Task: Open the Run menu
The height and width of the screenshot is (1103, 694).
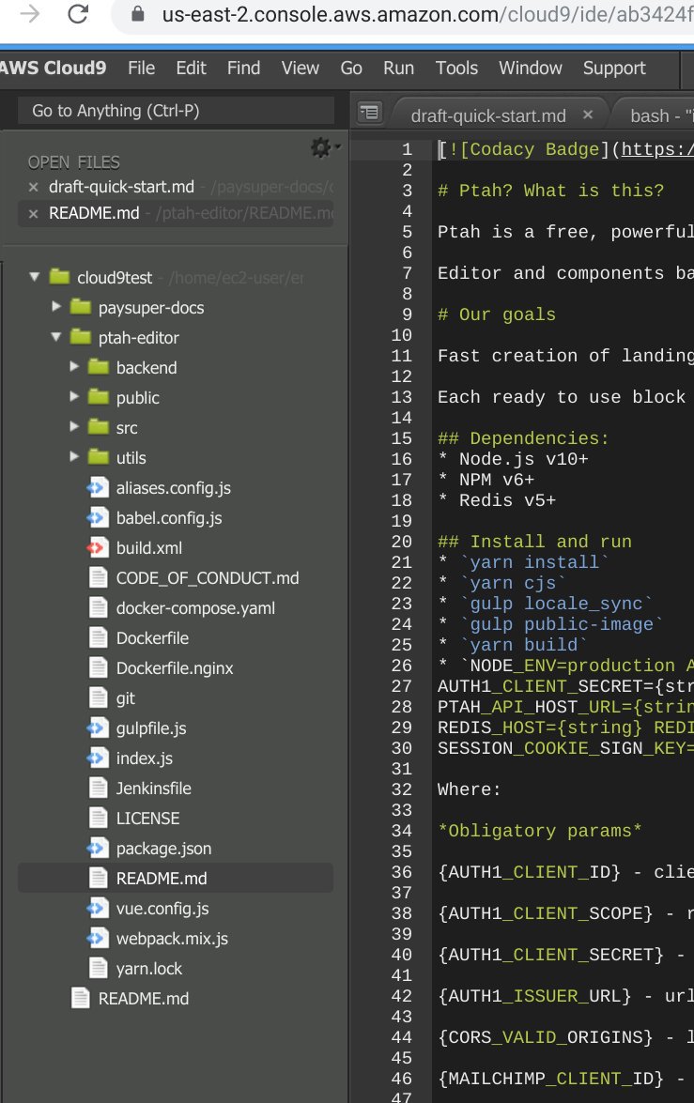Action: pyautogui.click(x=398, y=69)
